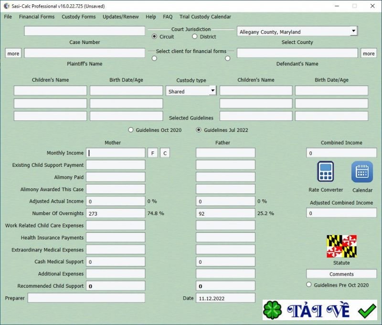
Task: Click the Defendant's Name field
Action: click(297, 53)
